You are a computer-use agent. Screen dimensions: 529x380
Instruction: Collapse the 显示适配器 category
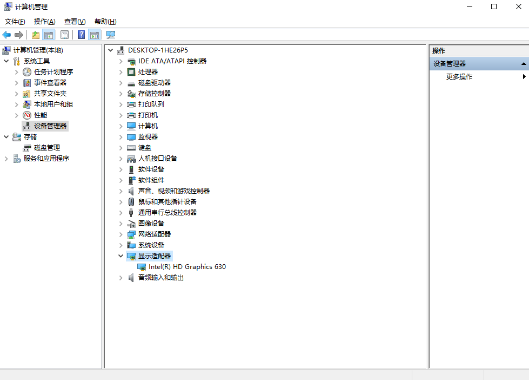pos(121,256)
